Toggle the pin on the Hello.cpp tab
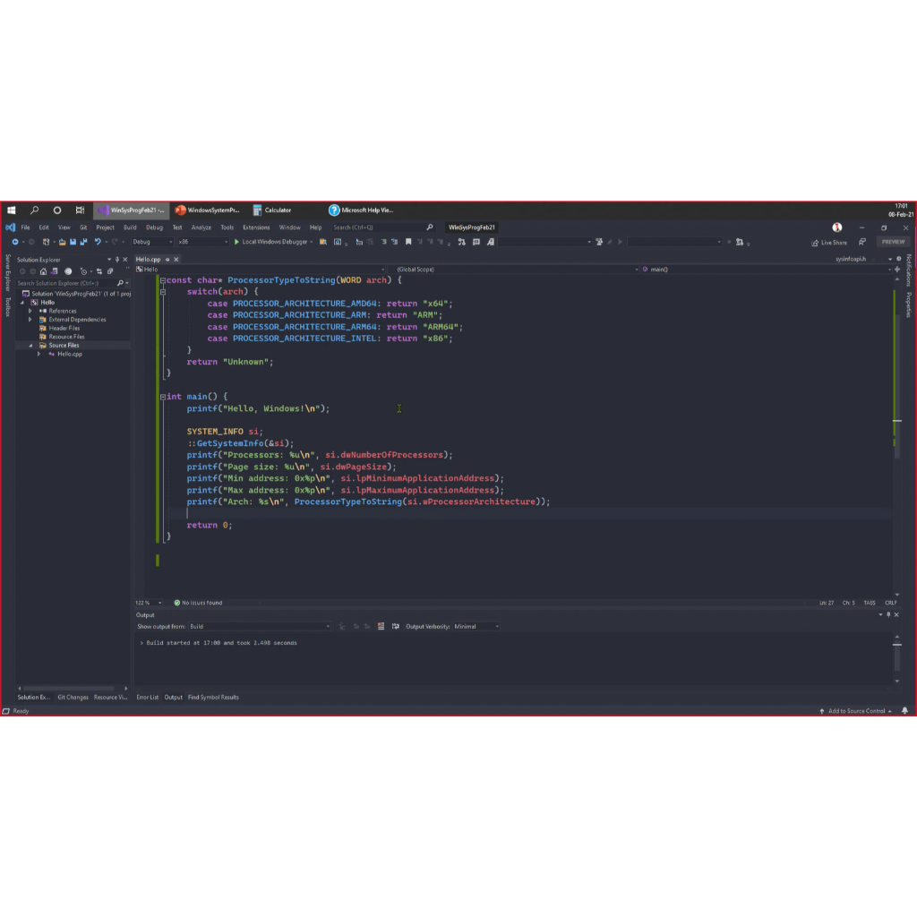 pyautogui.click(x=167, y=259)
